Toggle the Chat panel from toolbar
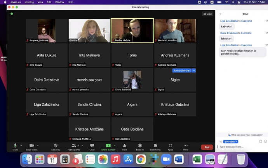 [92, 145]
